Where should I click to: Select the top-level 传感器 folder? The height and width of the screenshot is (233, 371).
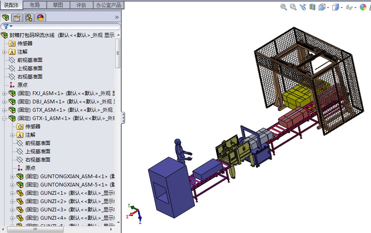[x=25, y=44]
